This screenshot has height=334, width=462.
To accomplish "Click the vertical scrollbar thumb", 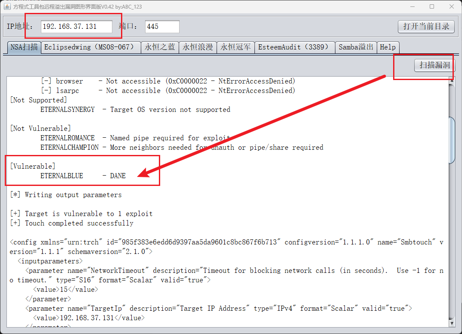I will [x=452, y=140].
